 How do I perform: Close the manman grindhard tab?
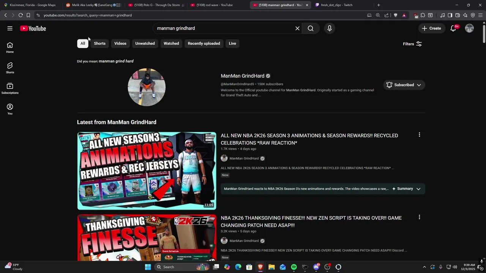tap(307, 5)
